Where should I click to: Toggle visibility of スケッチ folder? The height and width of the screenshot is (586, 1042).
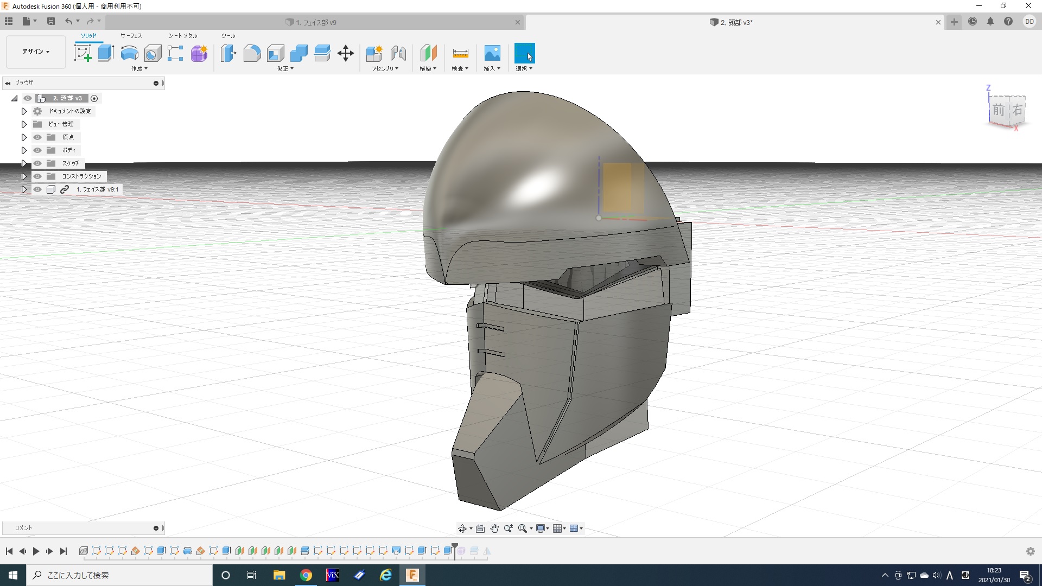(37, 163)
